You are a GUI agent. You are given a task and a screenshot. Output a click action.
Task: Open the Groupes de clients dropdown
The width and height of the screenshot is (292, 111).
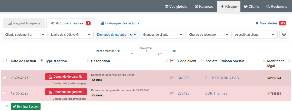point(163,35)
